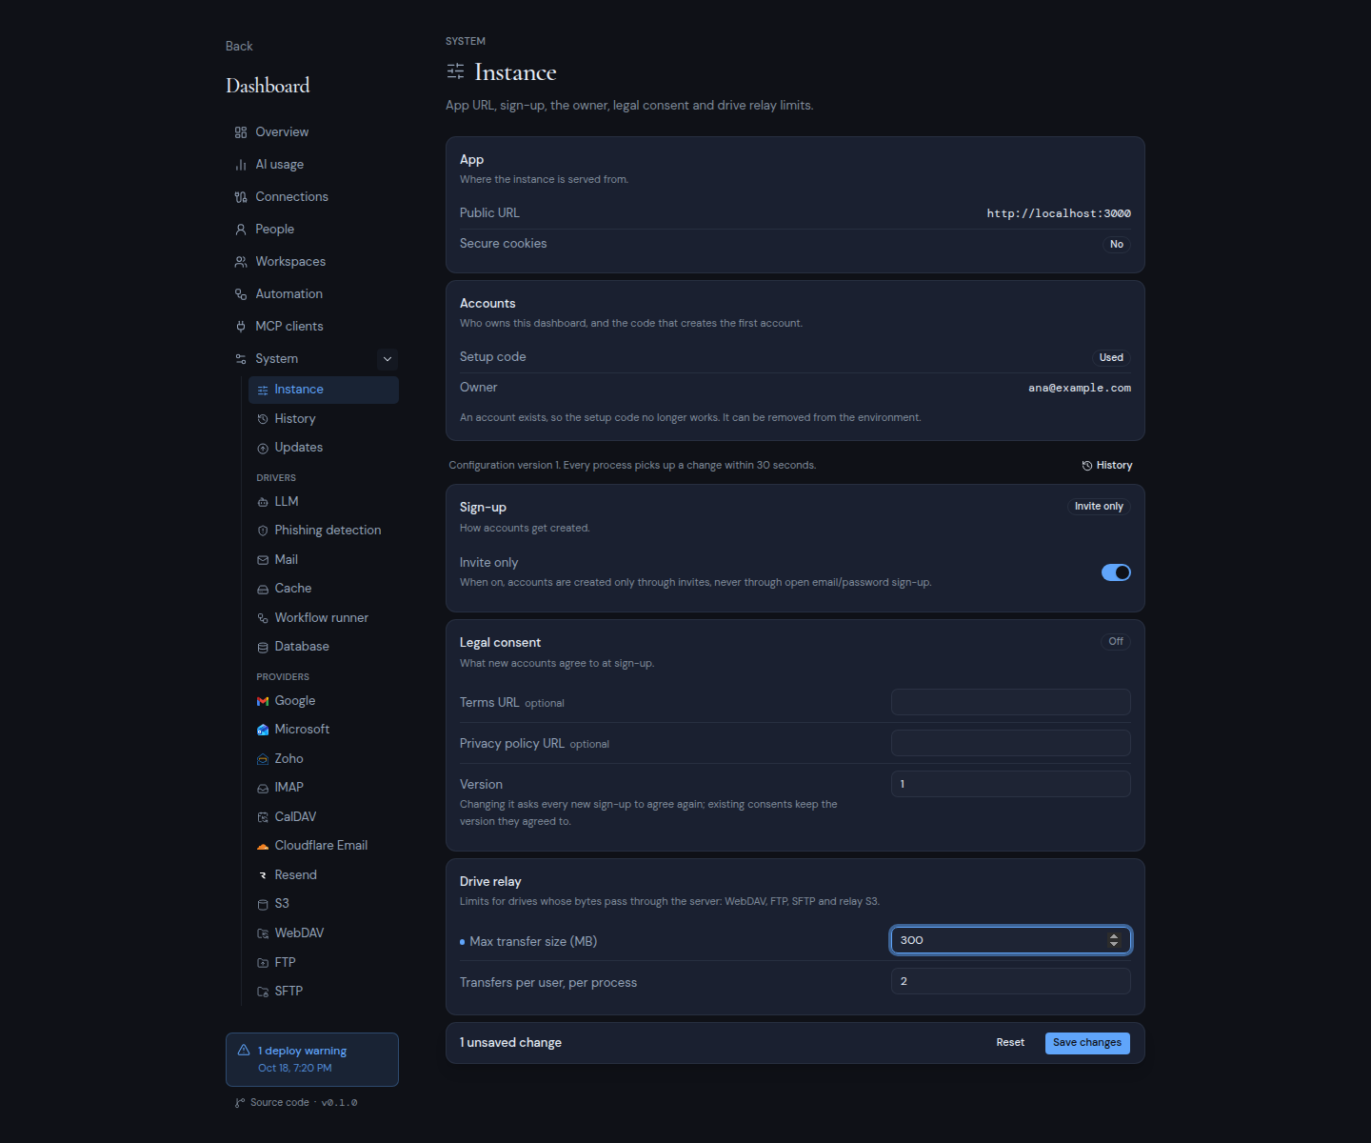Screen dimensions: 1371x1143
Task: Click the LLM robot icon
Action: pyautogui.click(x=263, y=502)
